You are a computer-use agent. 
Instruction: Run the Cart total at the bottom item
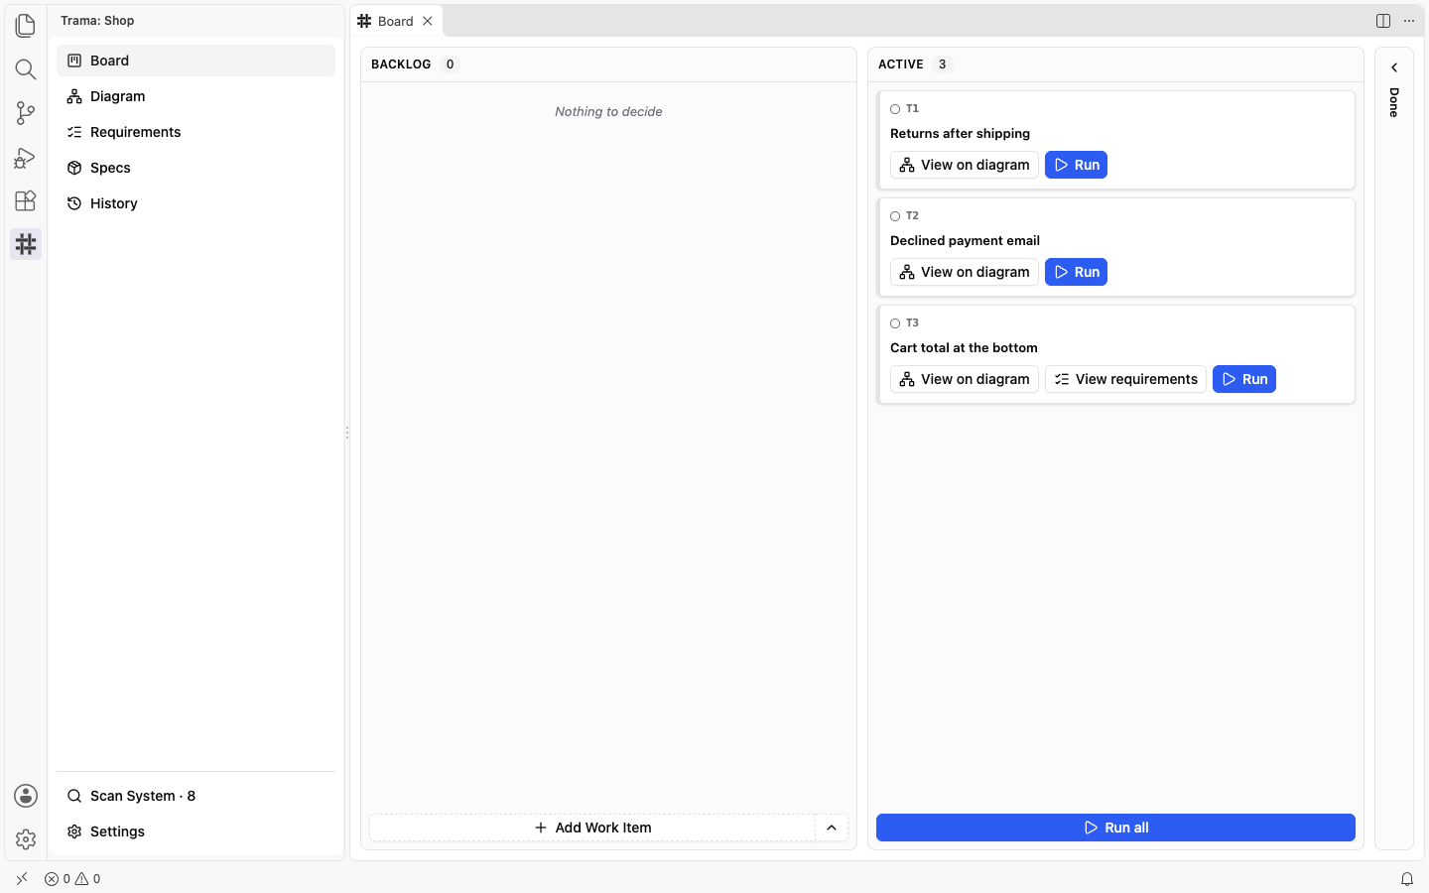[x=1244, y=379]
